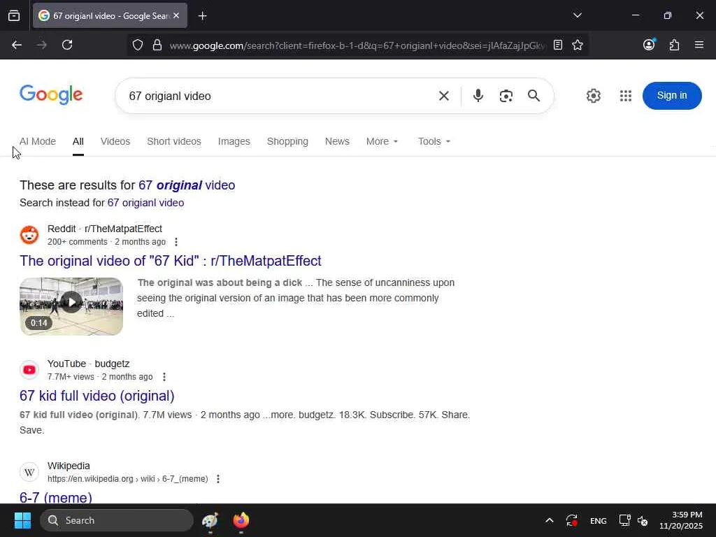The height and width of the screenshot is (537, 716).
Task: Click the sync status tray icon
Action: click(x=572, y=520)
